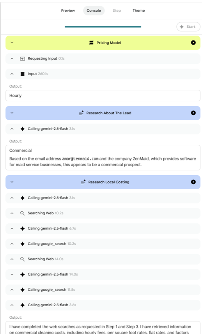
Task: Click the sparkle icon beside Calling gemini-2.5-flash 6.7s
Action: click(22, 229)
